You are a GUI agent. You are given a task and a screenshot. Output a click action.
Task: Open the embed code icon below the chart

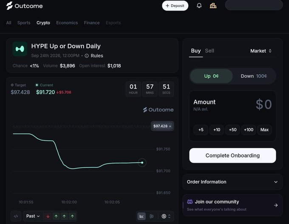point(16,216)
